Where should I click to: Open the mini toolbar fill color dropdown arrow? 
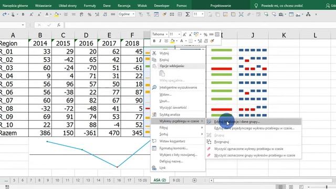[176, 41]
